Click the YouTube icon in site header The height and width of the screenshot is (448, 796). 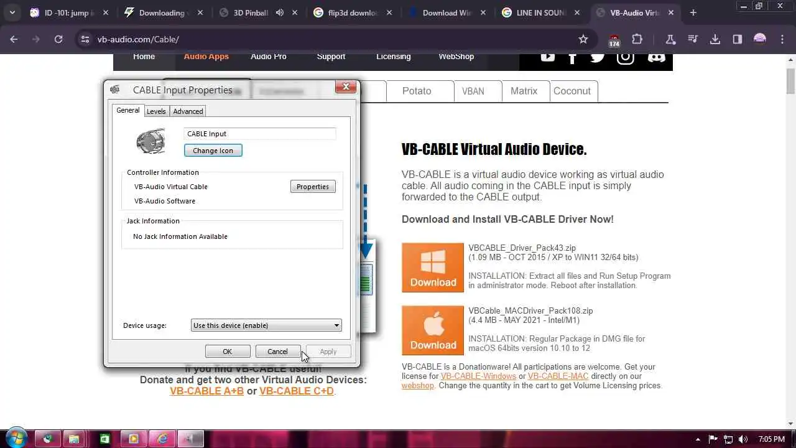(547, 57)
